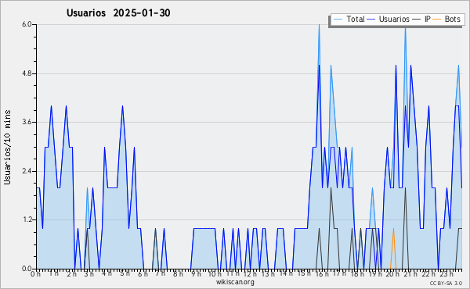
Task: Click the Total legend entry
Action: tap(349, 20)
